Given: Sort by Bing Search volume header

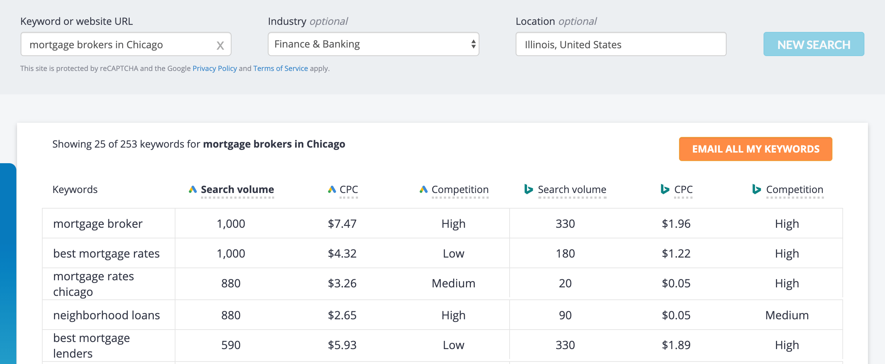Looking at the screenshot, I should pos(572,189).
